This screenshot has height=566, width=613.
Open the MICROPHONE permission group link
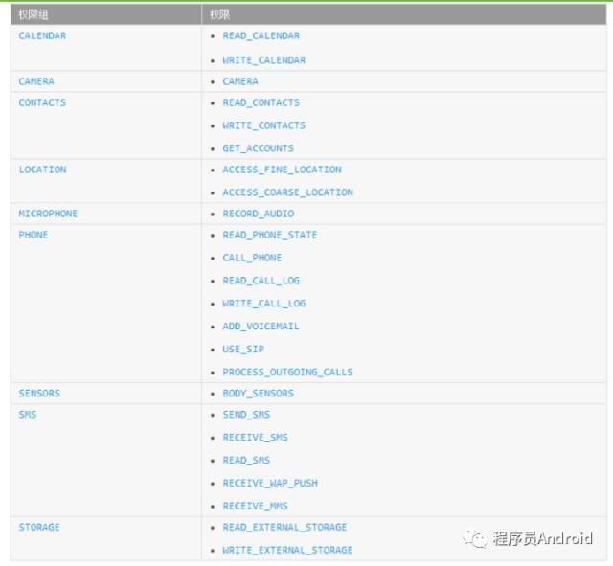(48, 214)
